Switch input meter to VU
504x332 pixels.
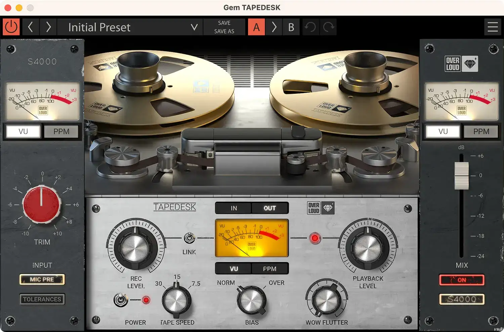pos(23,131)
